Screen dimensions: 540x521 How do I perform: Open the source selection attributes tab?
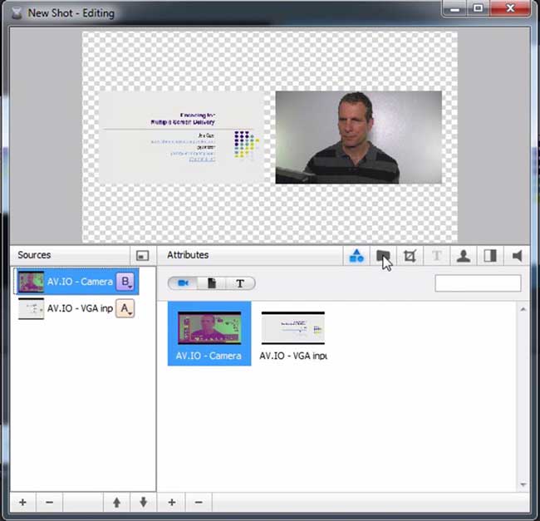[356, 256]
